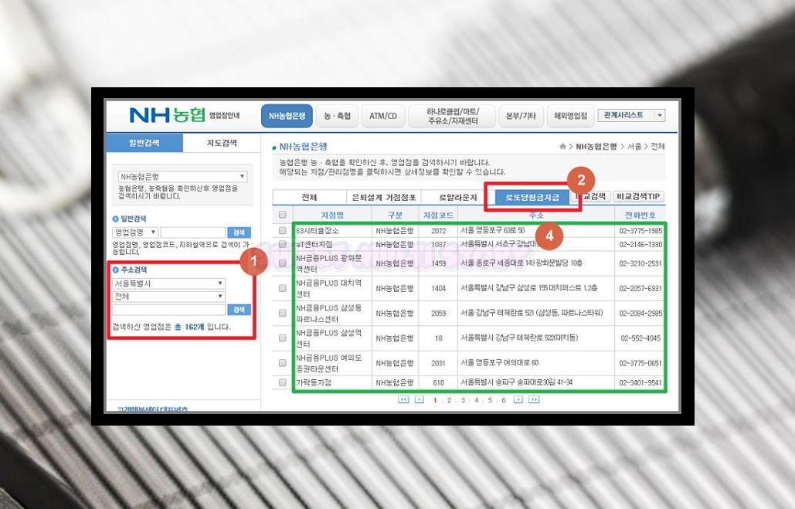Select the NH농협은행 top navigation tab
795x509 pixels.
coord(287,116)
